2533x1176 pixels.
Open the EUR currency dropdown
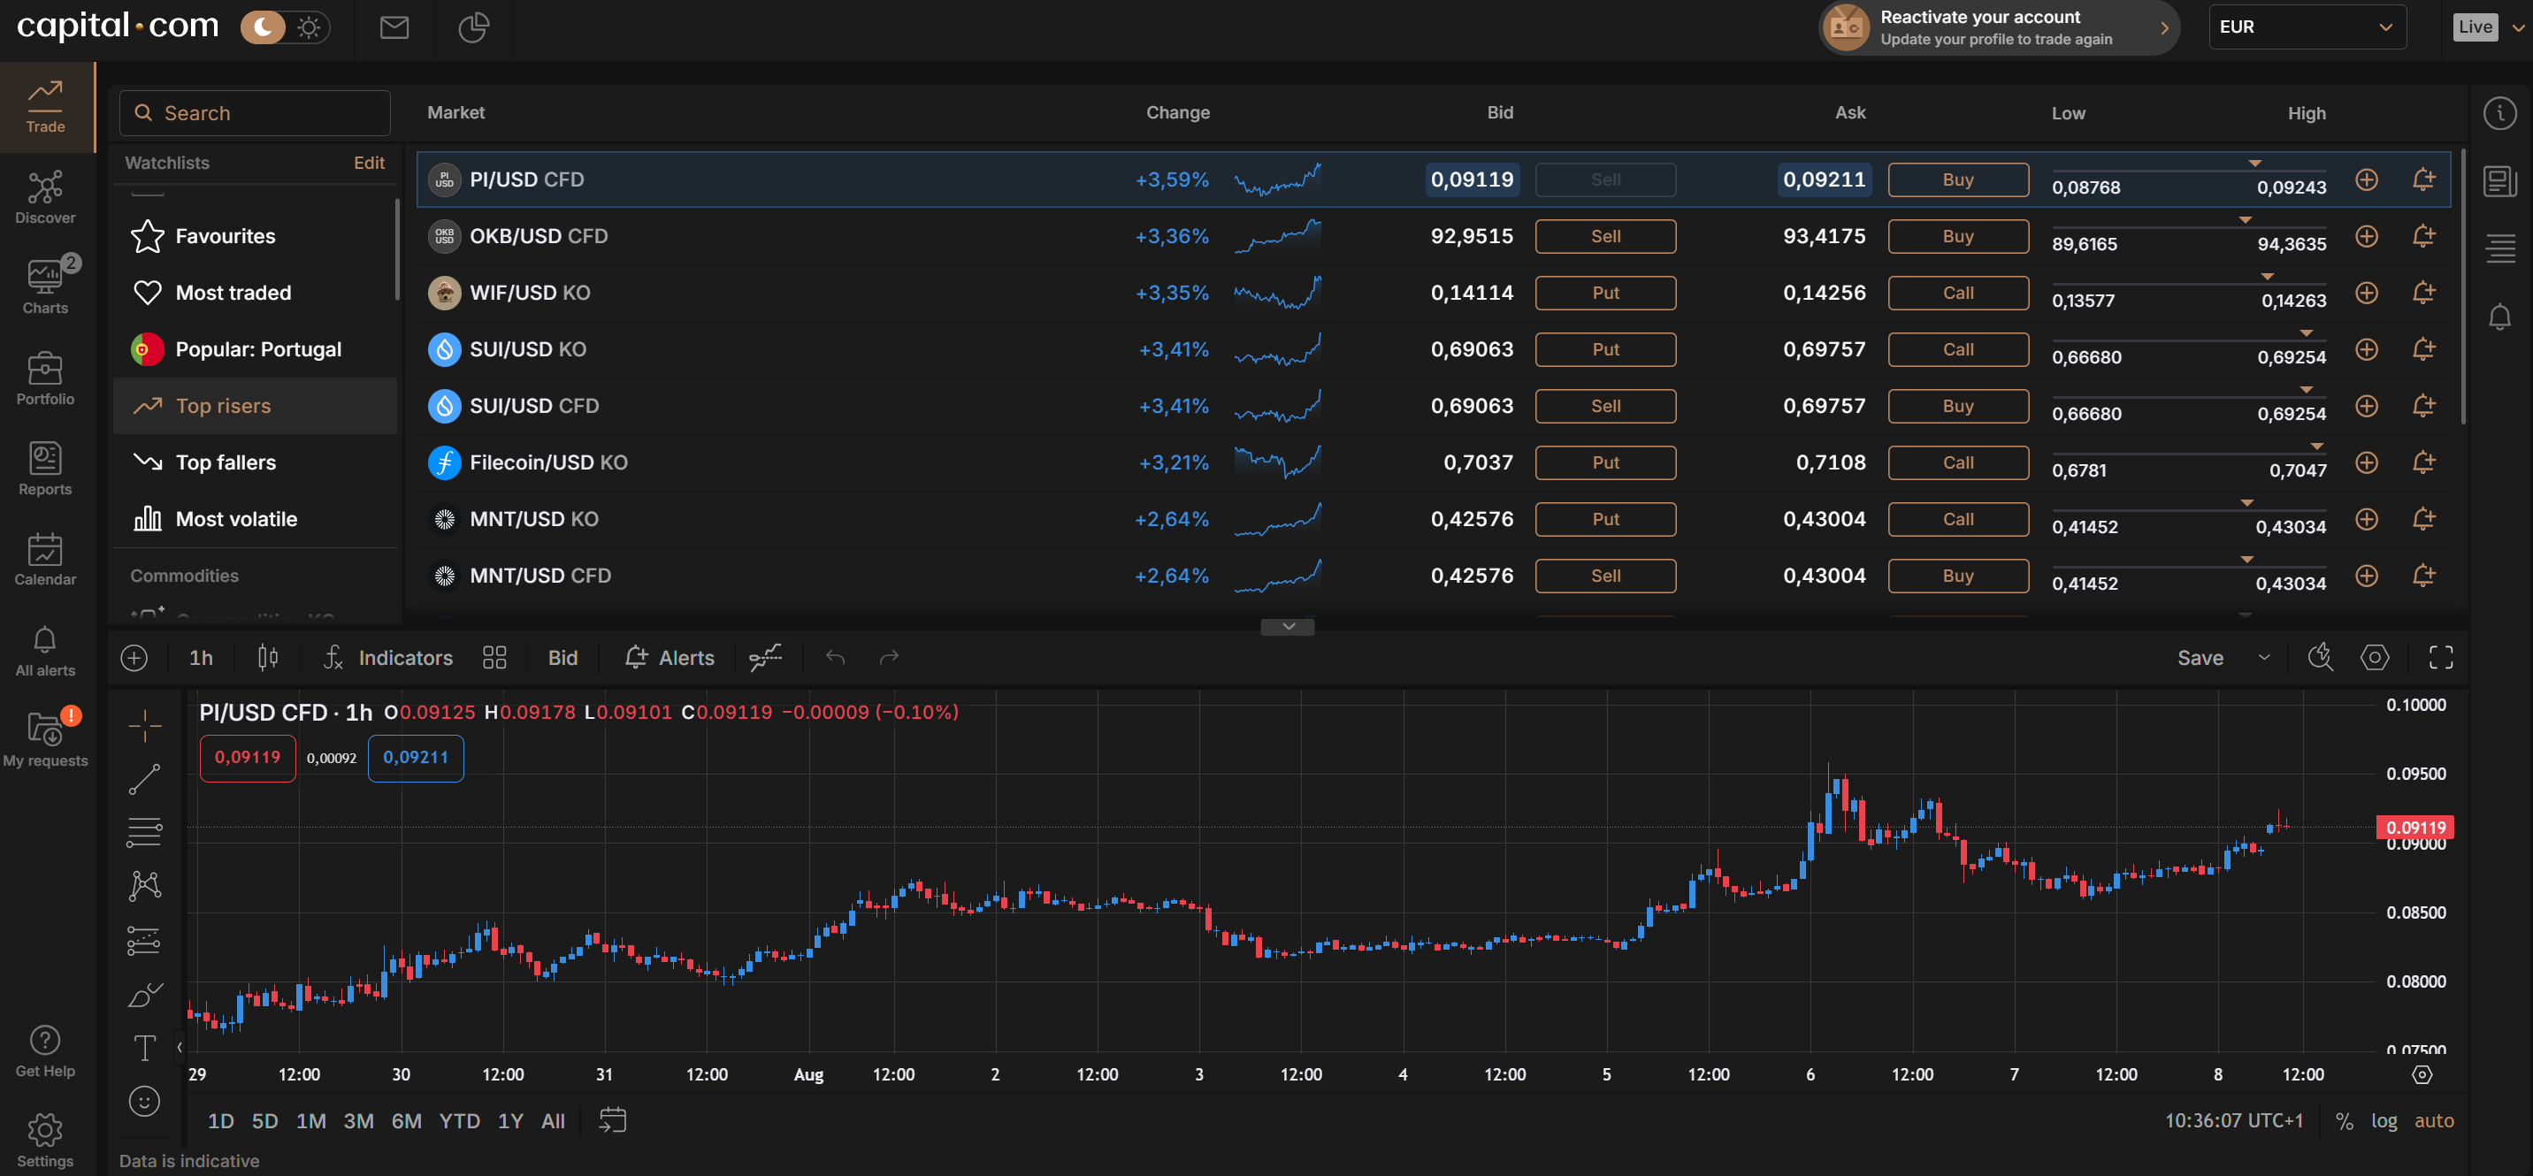[x=2306, y=27]
